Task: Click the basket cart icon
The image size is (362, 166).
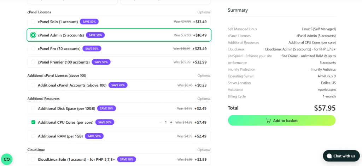Action: pyautogui.click(x=269, y=120)
